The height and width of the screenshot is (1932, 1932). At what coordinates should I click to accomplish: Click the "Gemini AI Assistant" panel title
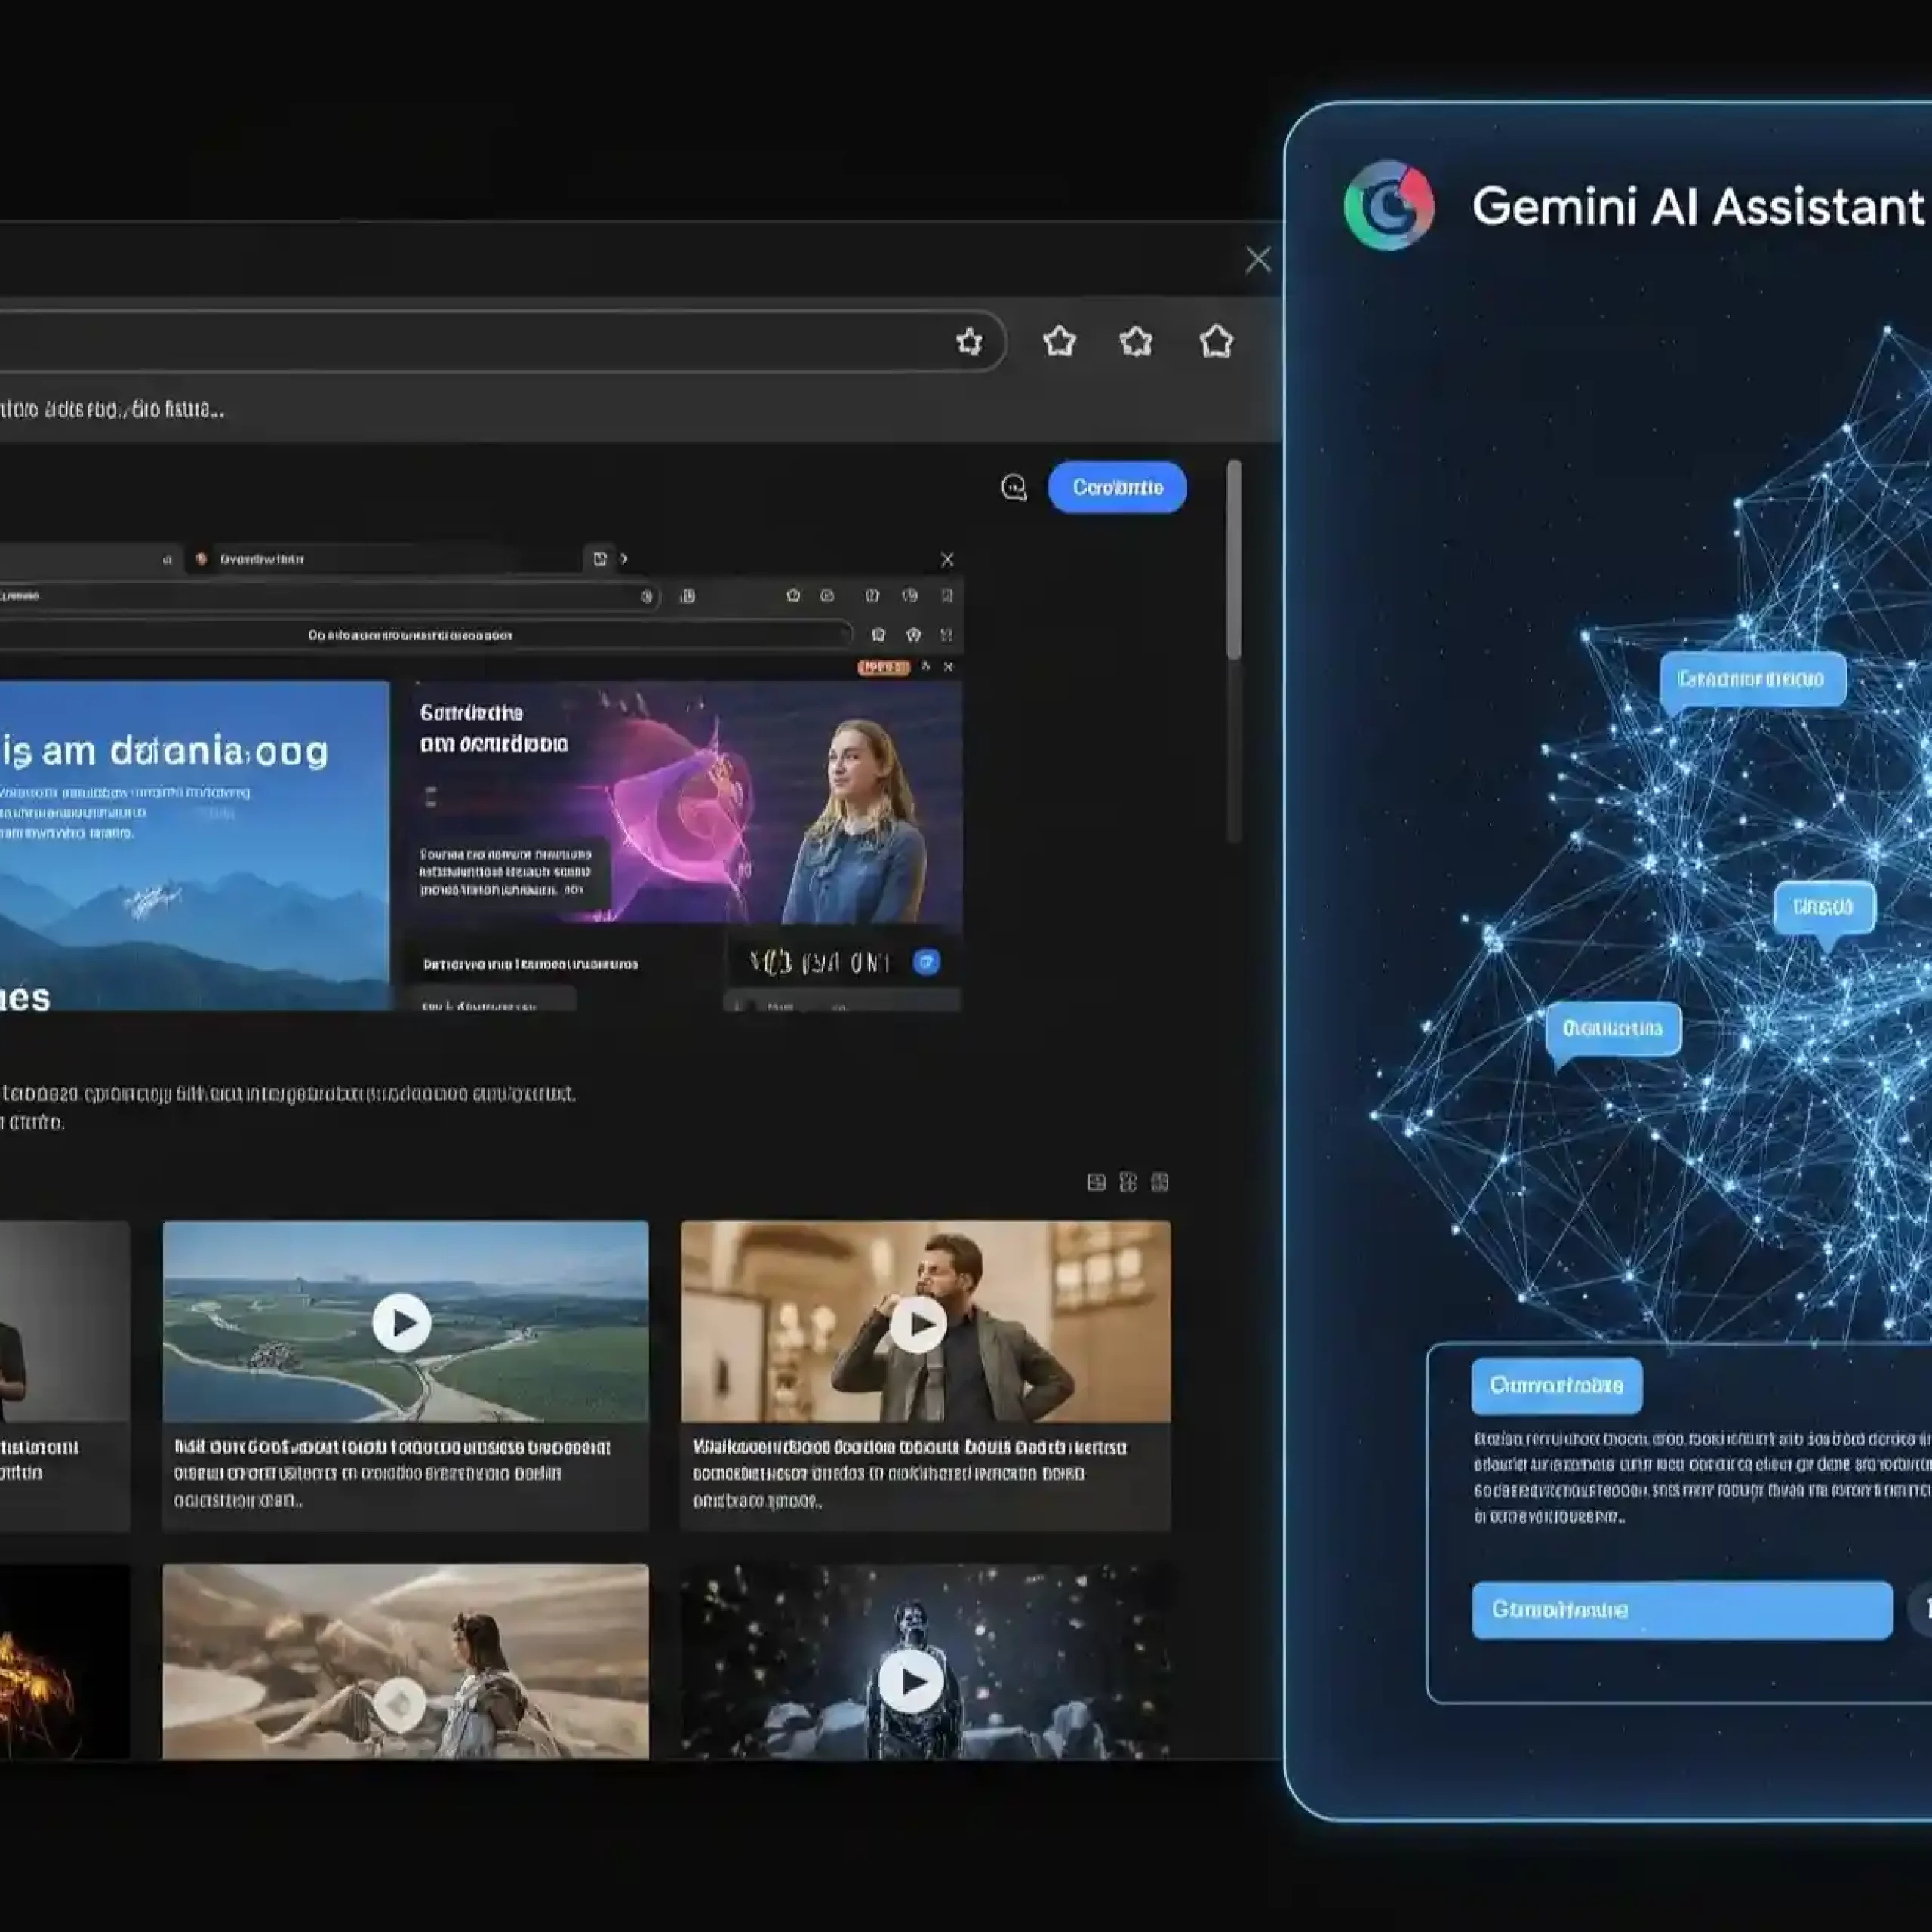click(x=1698, y=207)
